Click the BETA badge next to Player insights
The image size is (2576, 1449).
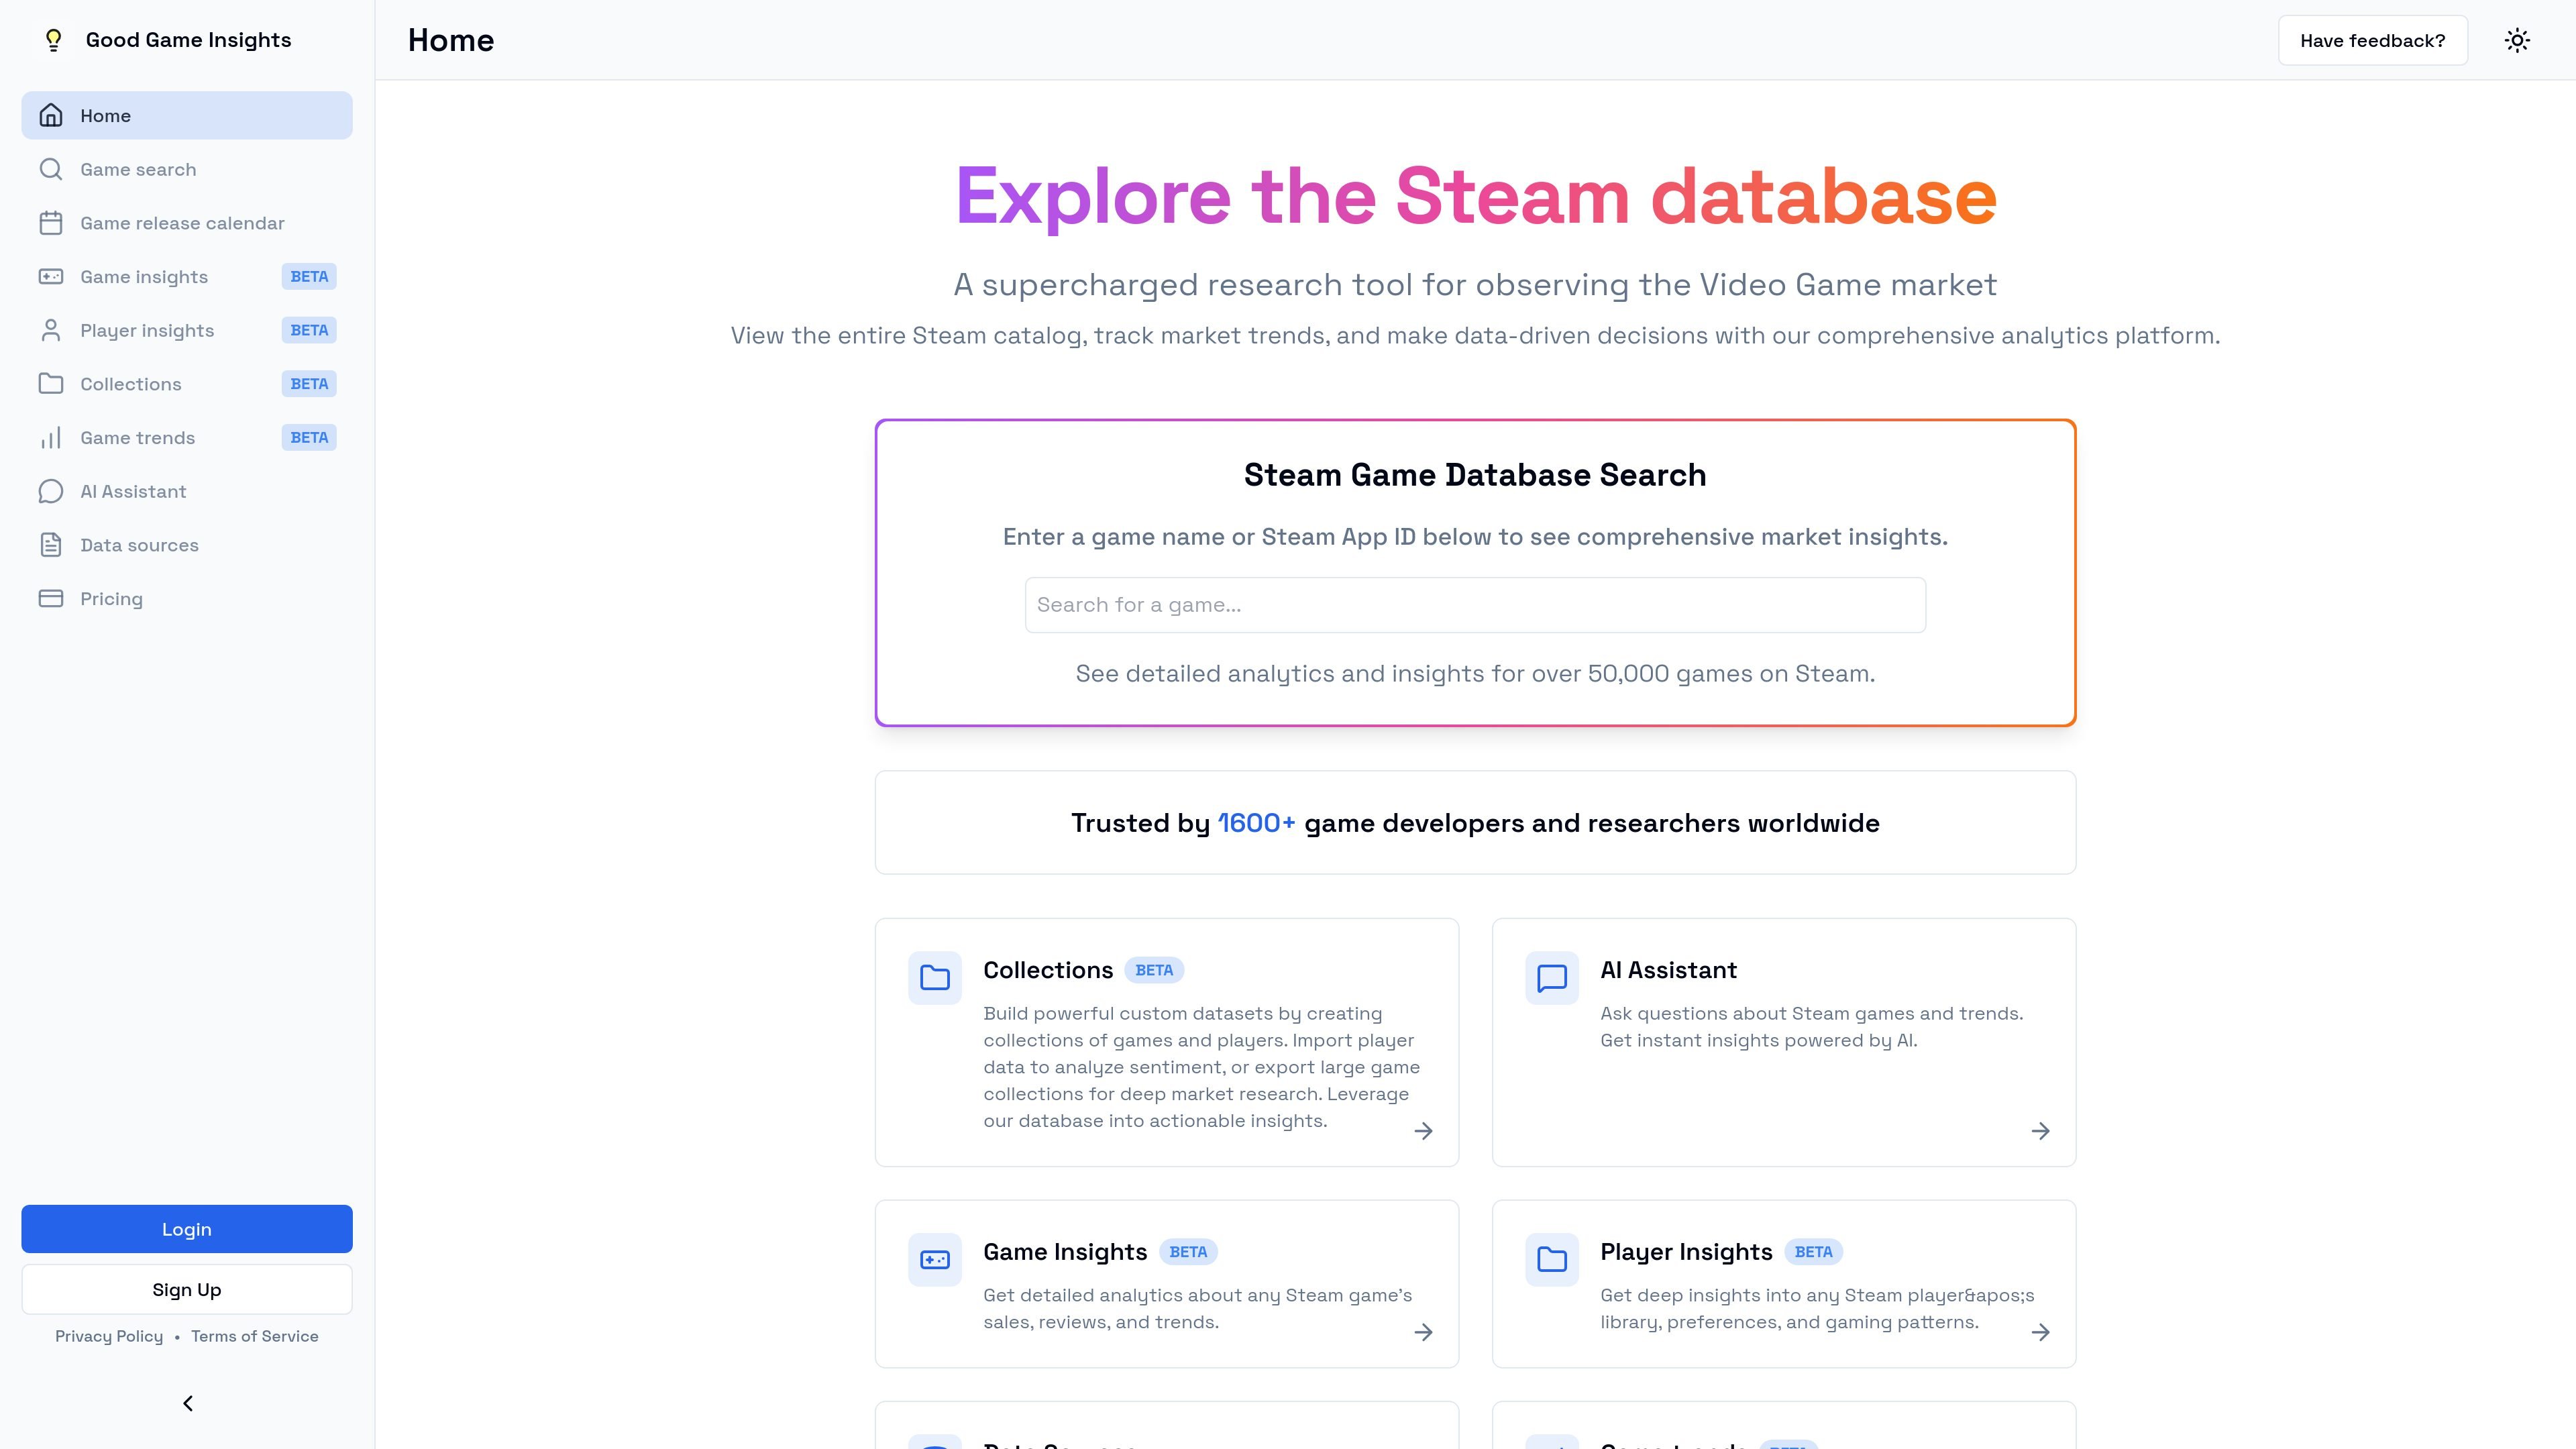[309, 330]
